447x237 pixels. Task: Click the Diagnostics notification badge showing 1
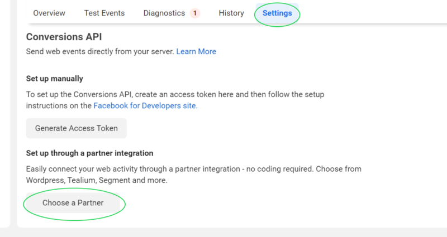click(195, 13)
